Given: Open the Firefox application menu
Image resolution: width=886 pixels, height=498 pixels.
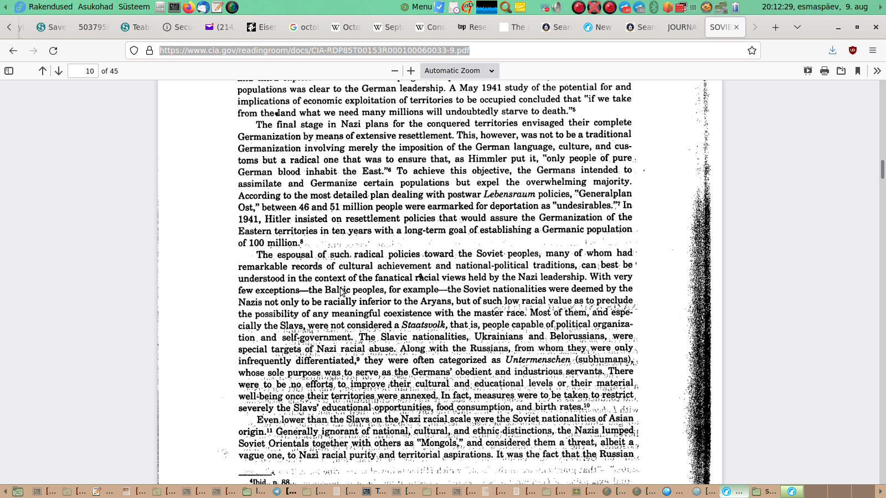Looking at the screenshot, I should pyautogui.click(x=873, y=50).
